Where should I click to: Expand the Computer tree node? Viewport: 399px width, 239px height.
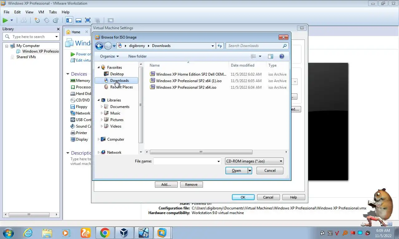[99, 139]
